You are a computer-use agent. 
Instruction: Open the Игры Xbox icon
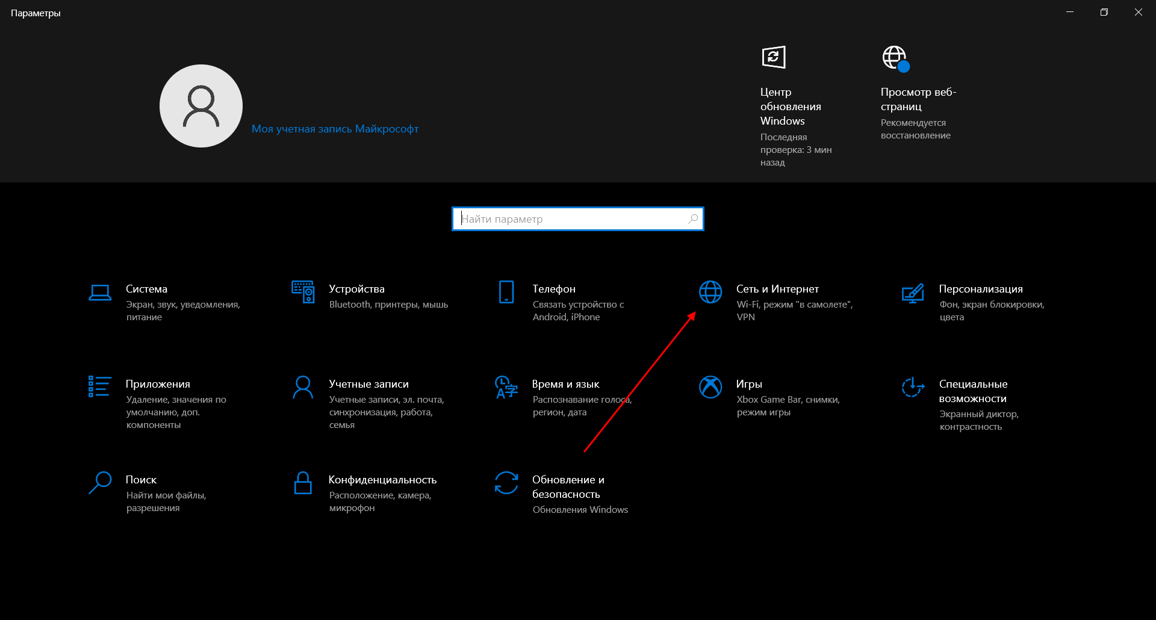click(710, 387)
